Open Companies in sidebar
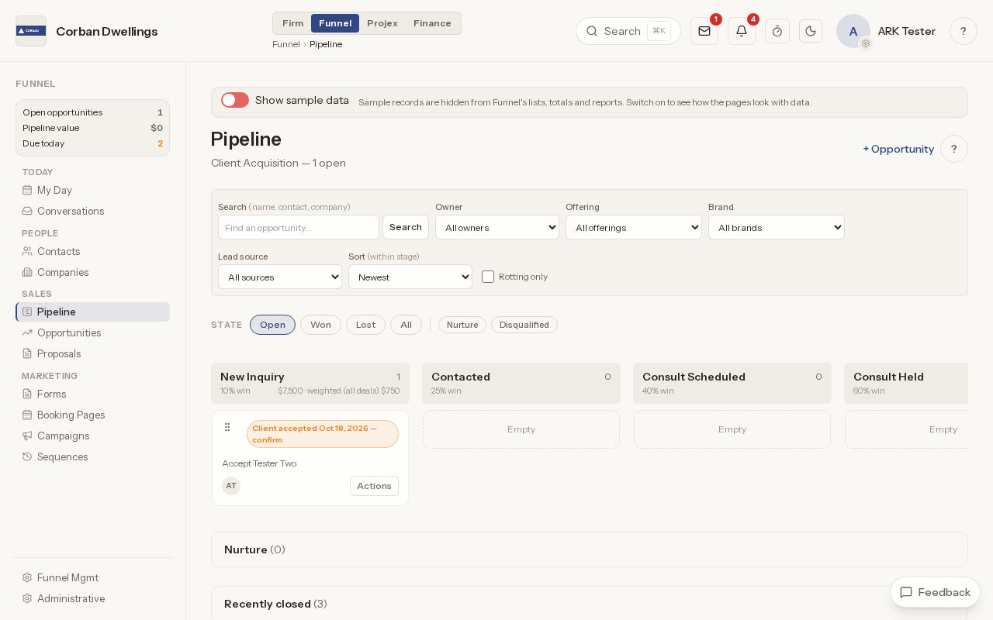 [x=92, y=272]
